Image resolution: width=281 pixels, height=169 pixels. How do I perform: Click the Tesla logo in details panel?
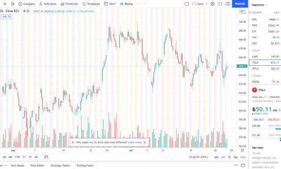254,90
